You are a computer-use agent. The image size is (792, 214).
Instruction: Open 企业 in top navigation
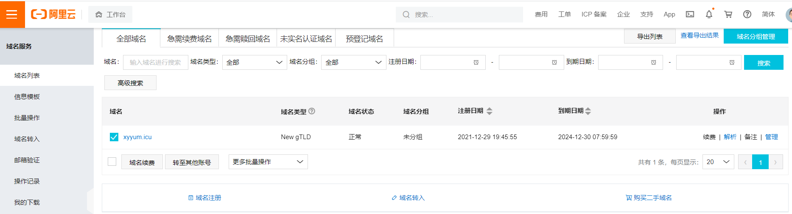[624, 14]
